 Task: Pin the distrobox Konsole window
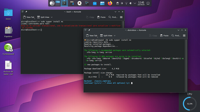click(x=89, y=30)
